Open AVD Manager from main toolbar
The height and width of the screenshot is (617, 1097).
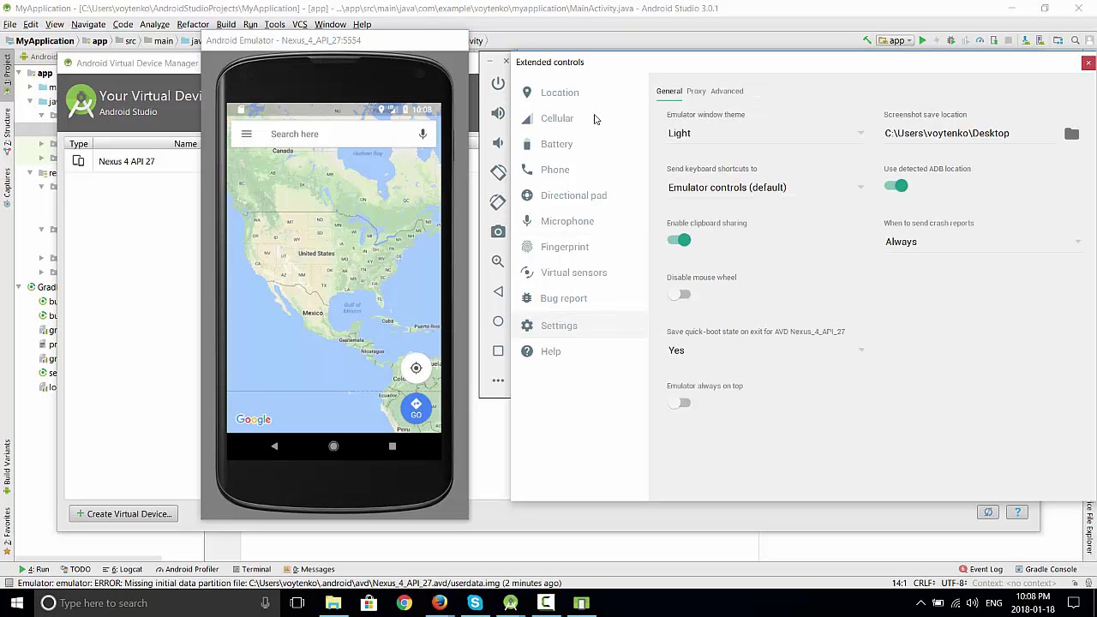tap(1040, 40)
